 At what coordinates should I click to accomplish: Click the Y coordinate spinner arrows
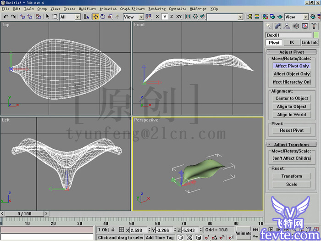point(175,230)
